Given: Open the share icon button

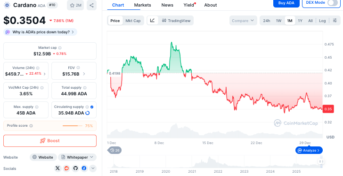Looking at the screenshot, I should pyautogui.click(x=91, y=5).
